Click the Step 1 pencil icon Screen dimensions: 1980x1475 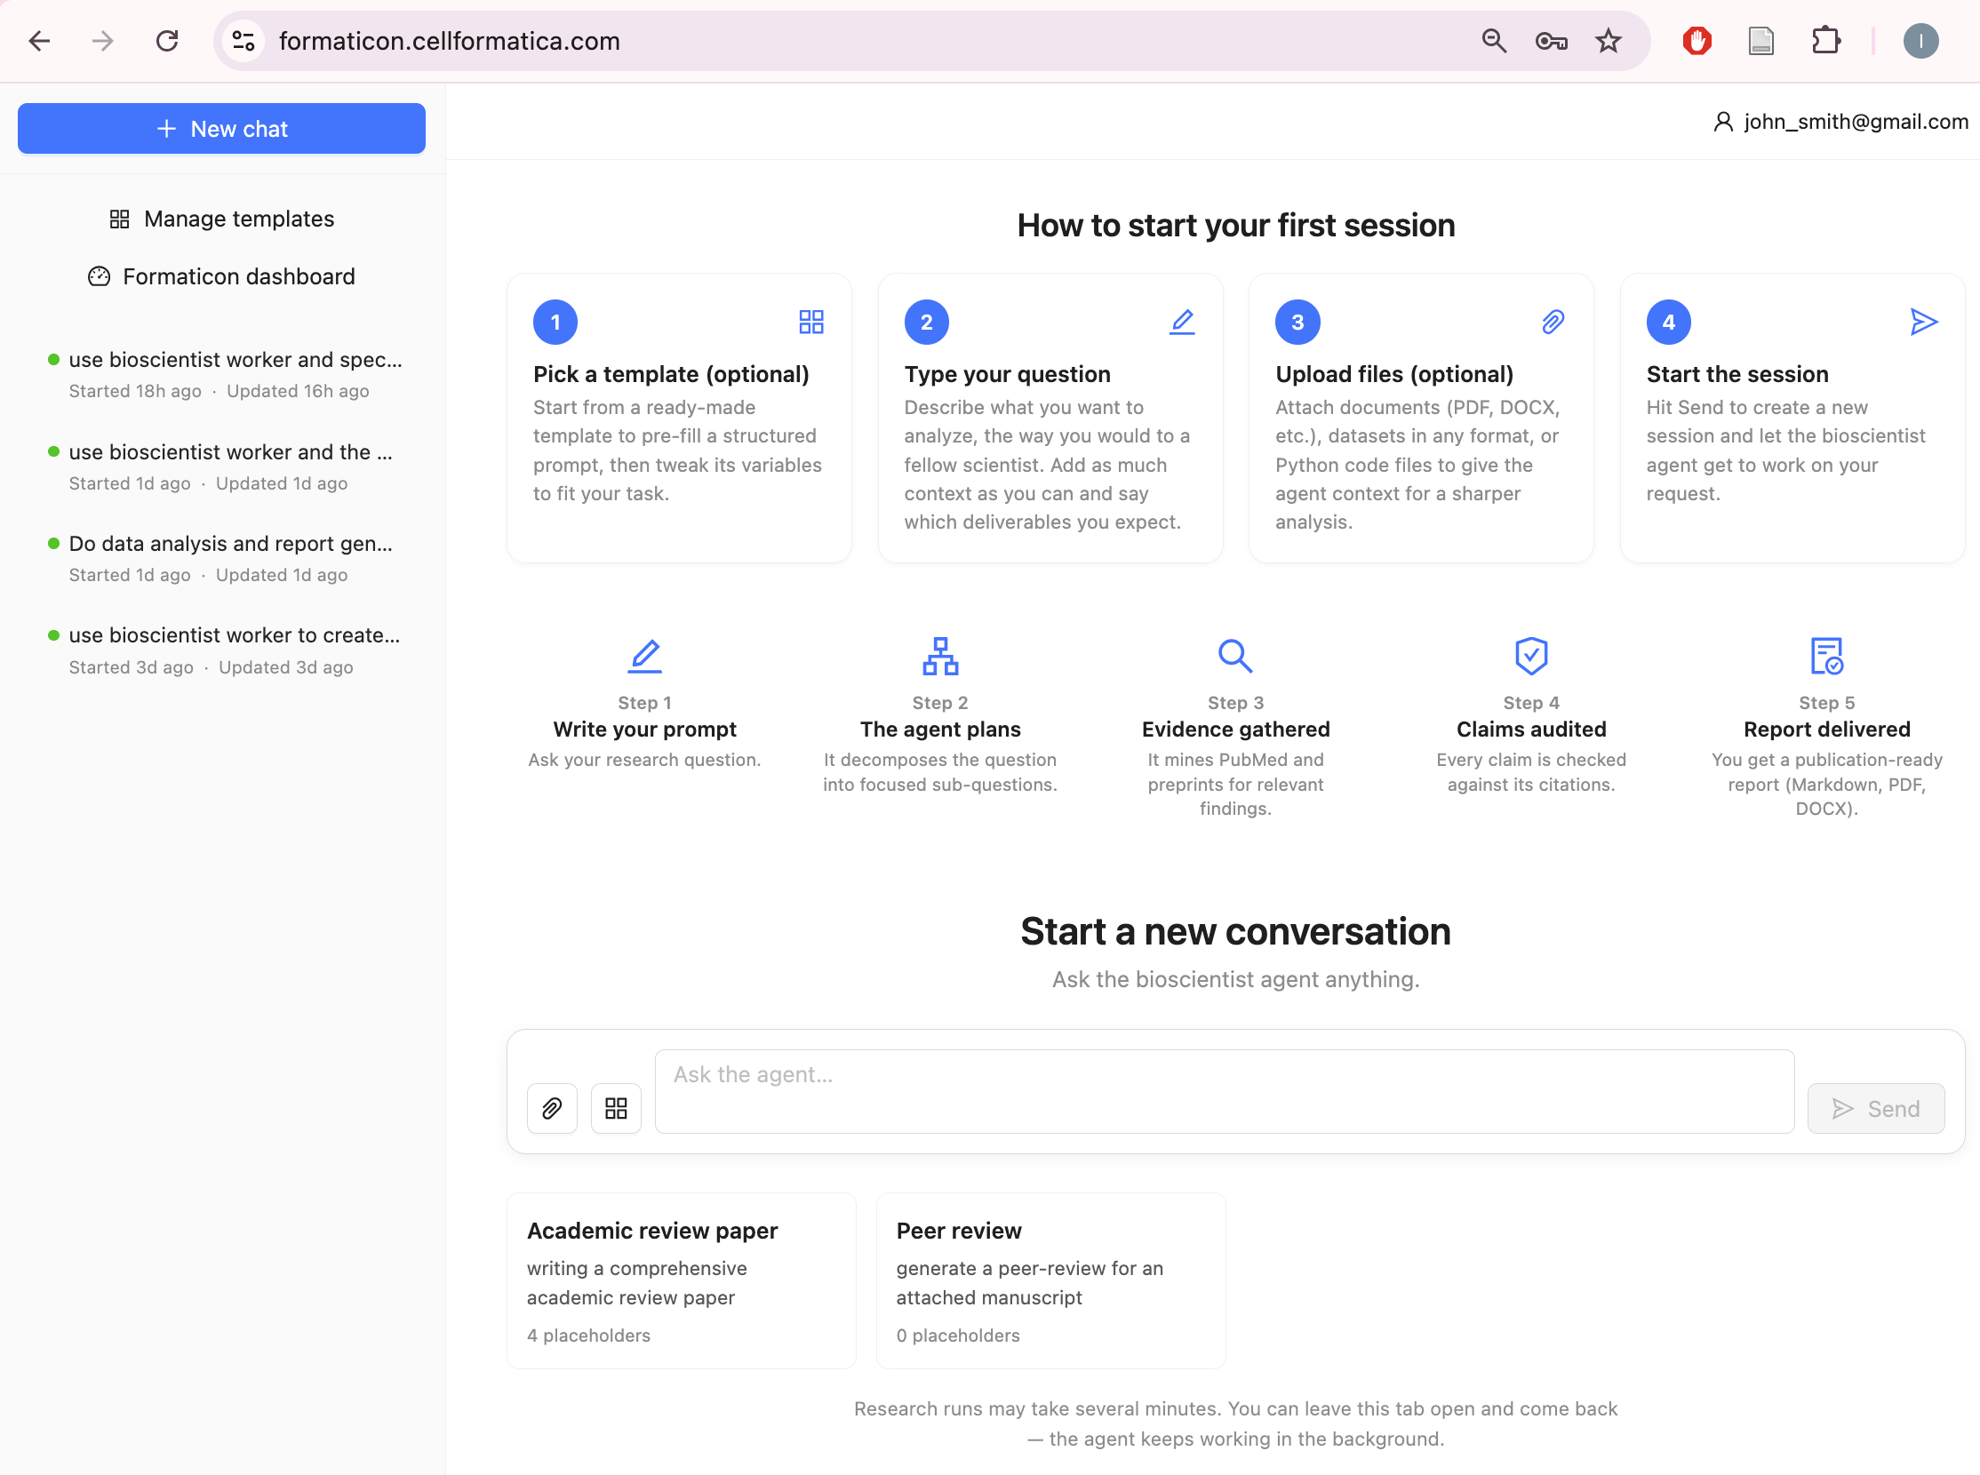[645, 657]
